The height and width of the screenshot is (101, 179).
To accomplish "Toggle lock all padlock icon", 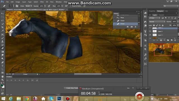I will point(163,25).
